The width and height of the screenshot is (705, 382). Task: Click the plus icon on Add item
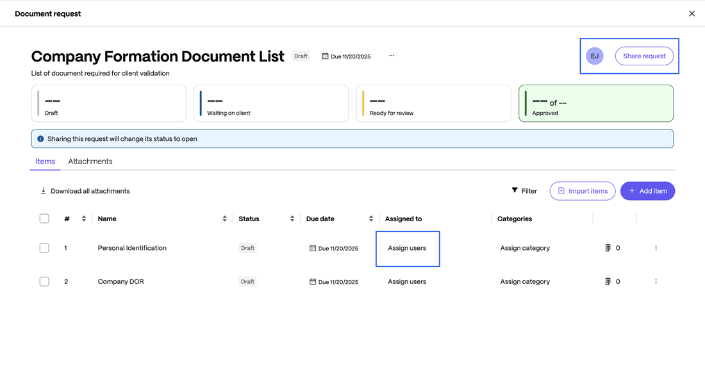[x=631, y=190]
